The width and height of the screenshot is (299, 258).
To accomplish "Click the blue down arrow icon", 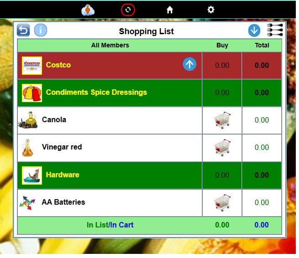I will 254,31.
